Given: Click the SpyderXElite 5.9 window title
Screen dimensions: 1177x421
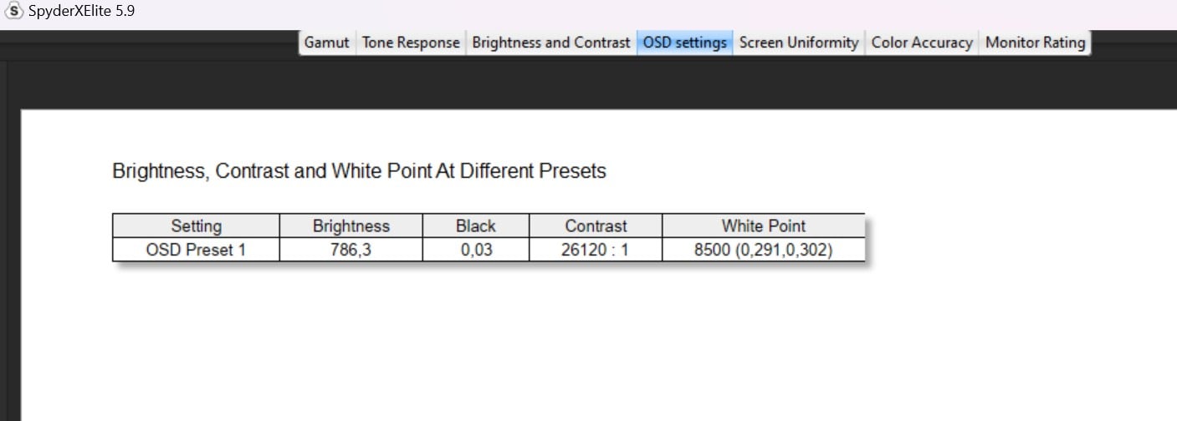Looking at the screenshot, I should tap(82, 13).
